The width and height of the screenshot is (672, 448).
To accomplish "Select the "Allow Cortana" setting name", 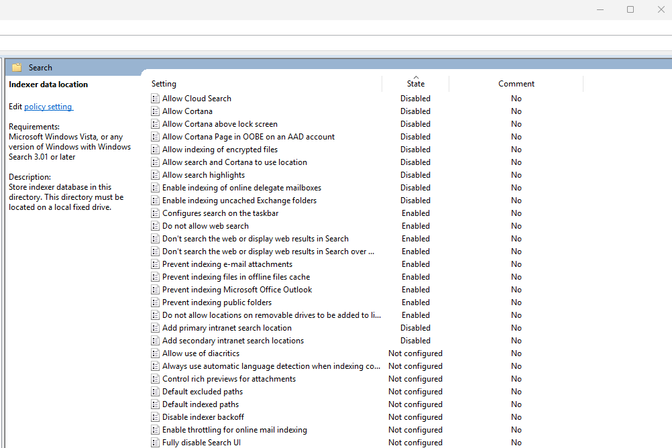I will point(187,111).
